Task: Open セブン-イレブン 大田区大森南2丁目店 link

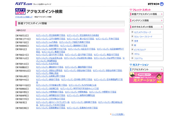Action: coord(75,42)
